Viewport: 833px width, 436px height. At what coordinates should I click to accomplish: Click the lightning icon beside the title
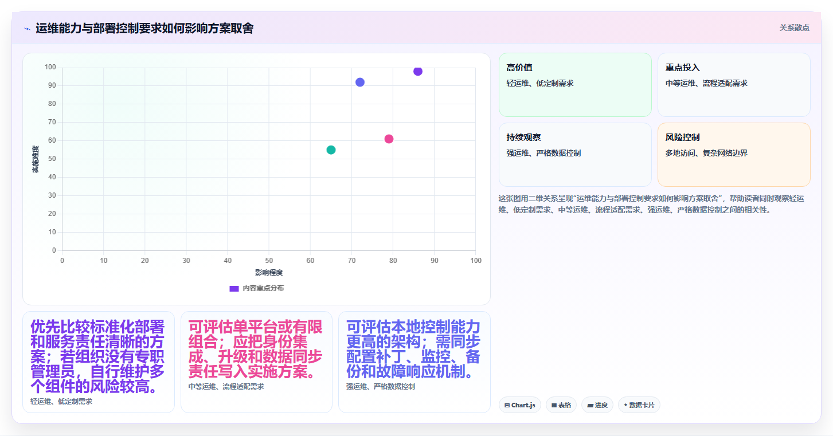click(x=27, y=29)
